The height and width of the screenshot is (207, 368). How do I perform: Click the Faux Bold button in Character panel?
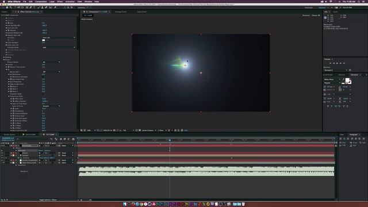tap(328, 106)
